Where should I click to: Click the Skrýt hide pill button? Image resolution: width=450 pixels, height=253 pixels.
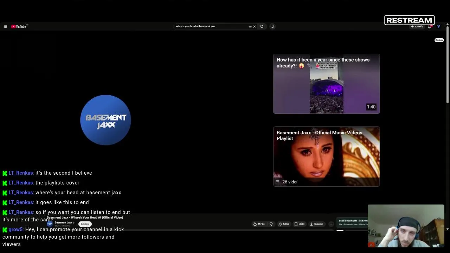[x=439, y=40]
